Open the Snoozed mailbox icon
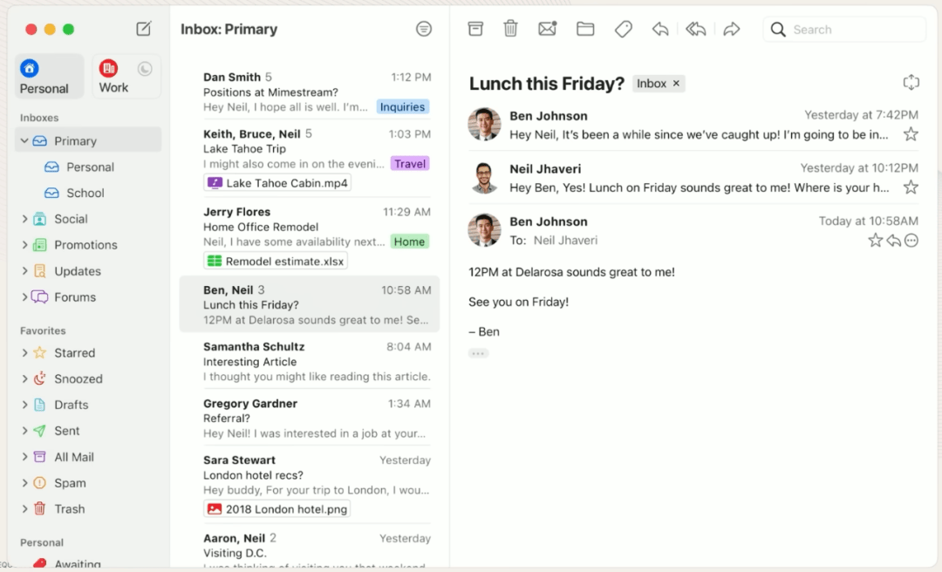 39,378
